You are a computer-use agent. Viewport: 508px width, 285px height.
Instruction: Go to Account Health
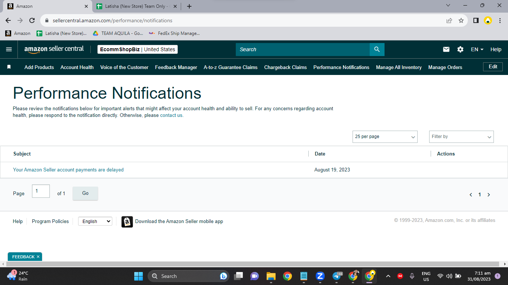[77, 67]
